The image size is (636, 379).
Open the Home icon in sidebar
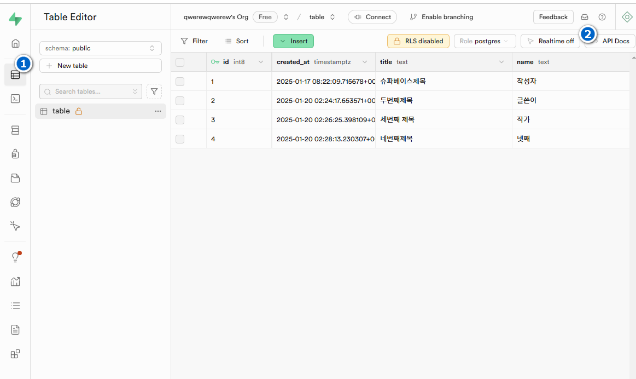click(15, 43)
